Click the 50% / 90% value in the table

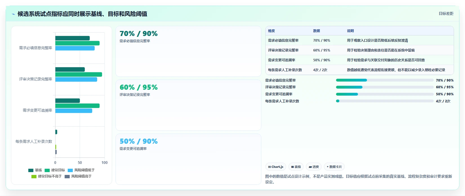322,60
